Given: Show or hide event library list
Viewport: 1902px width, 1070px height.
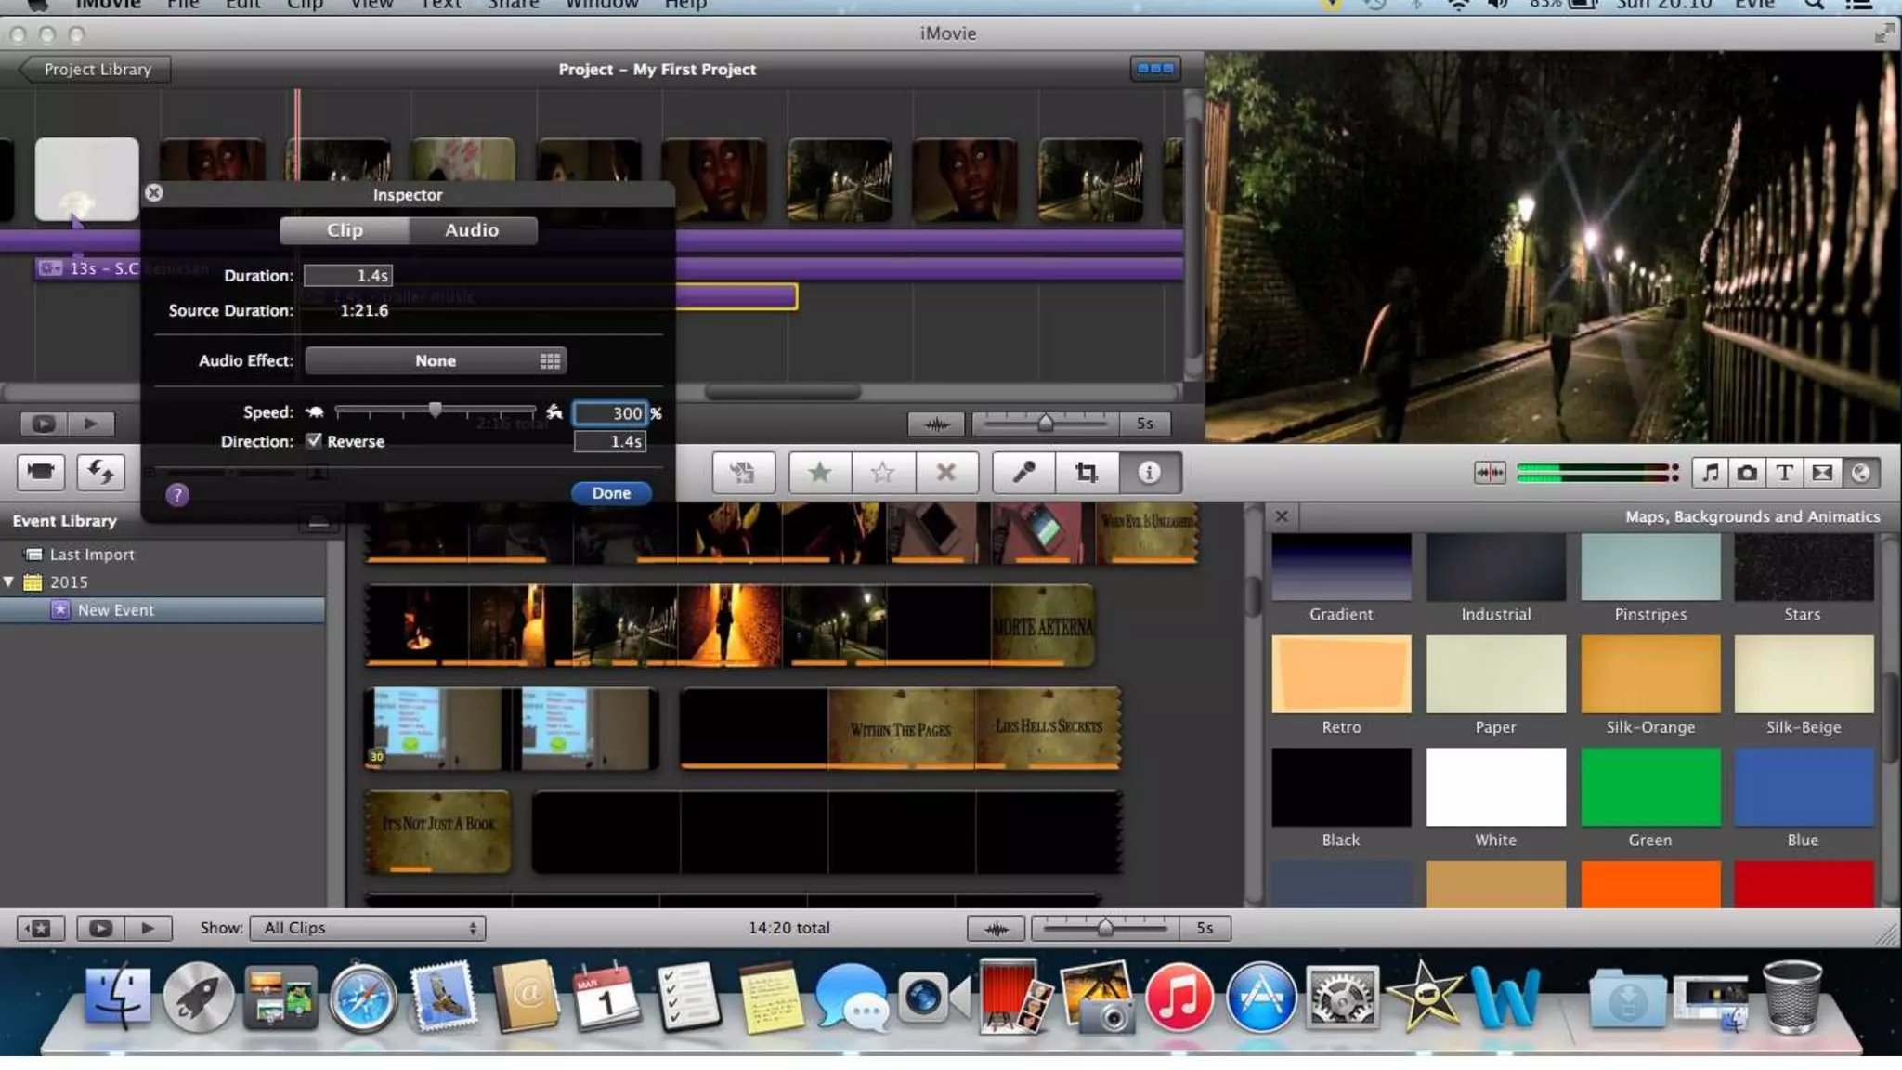Looking at the screenshot, I should (40, 928).
